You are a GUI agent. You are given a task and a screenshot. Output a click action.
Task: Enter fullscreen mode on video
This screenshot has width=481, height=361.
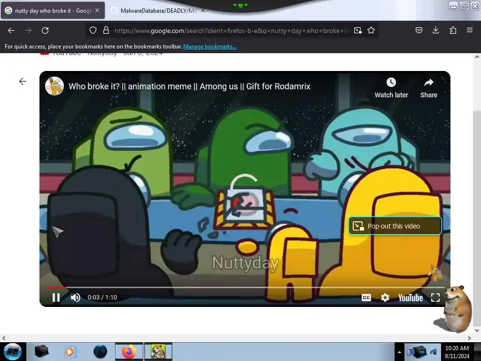(x=435, y=298)
